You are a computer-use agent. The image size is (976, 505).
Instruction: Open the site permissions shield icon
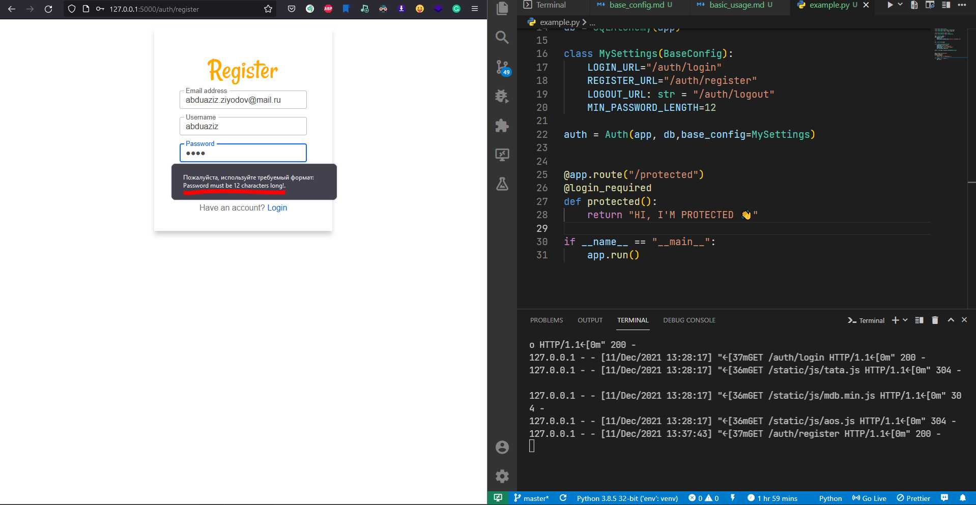tap(72, 9)
